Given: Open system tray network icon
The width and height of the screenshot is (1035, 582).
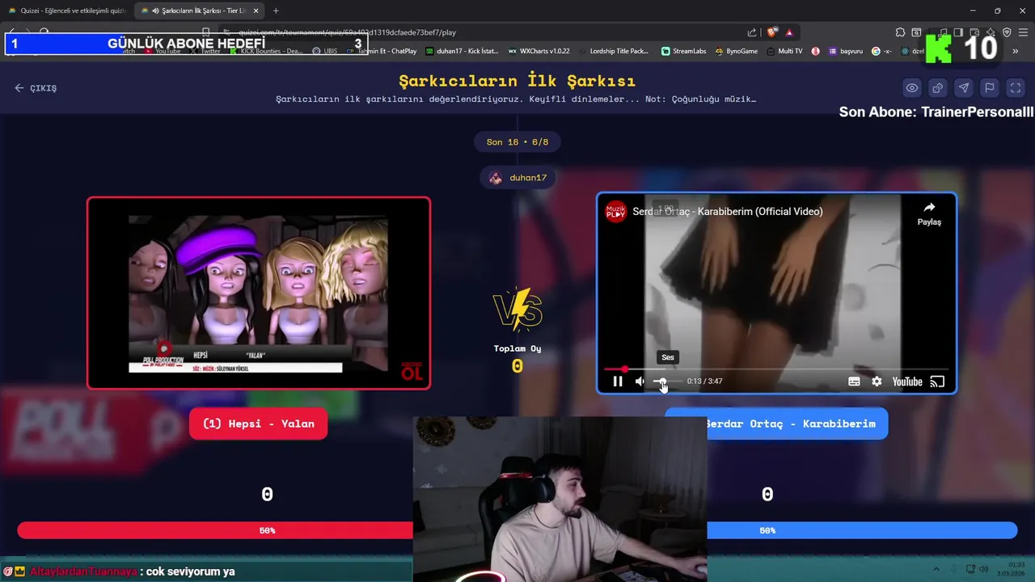Looking at the screenshot, I should coord(970,570).
